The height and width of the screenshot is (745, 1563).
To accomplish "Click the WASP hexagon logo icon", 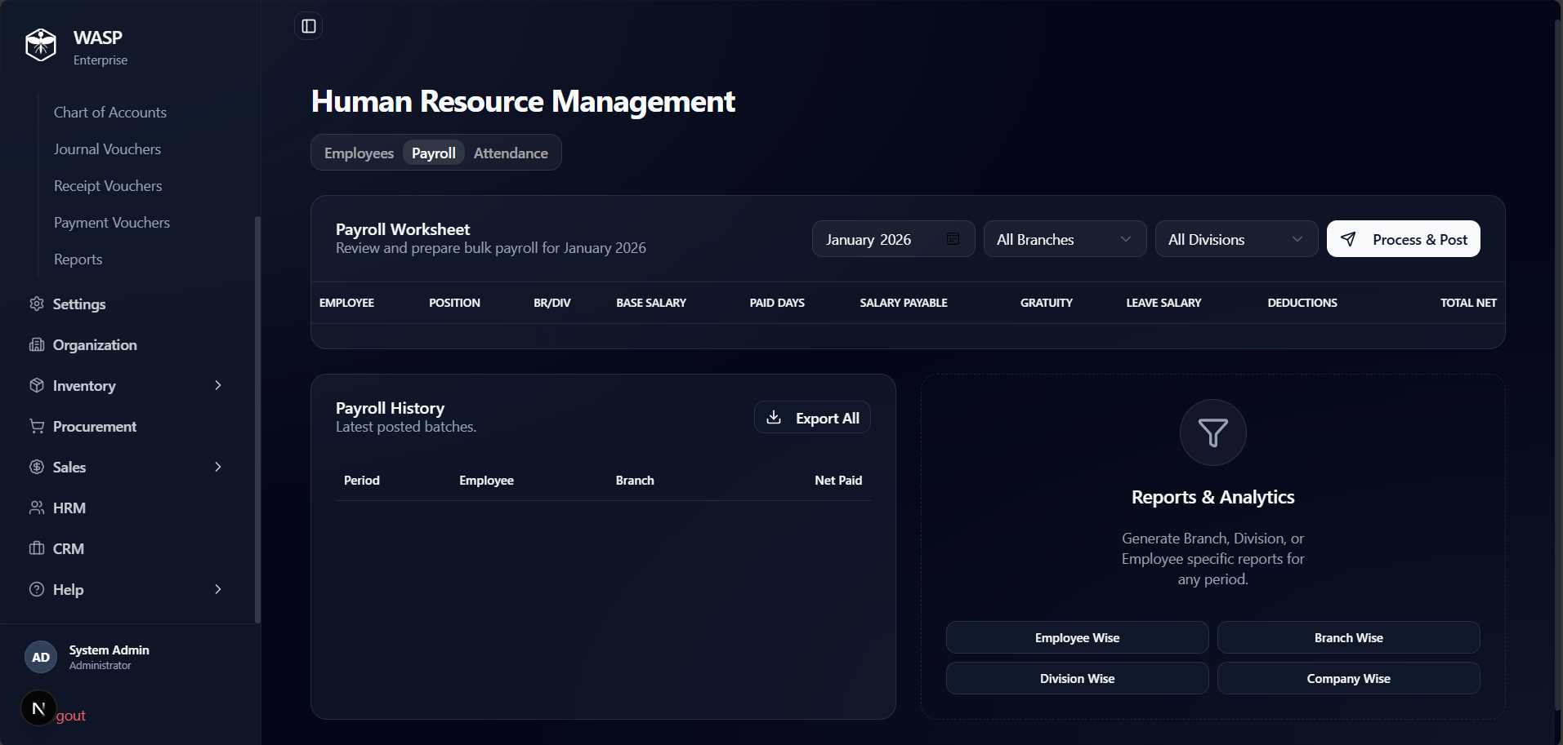I will 41,45.
